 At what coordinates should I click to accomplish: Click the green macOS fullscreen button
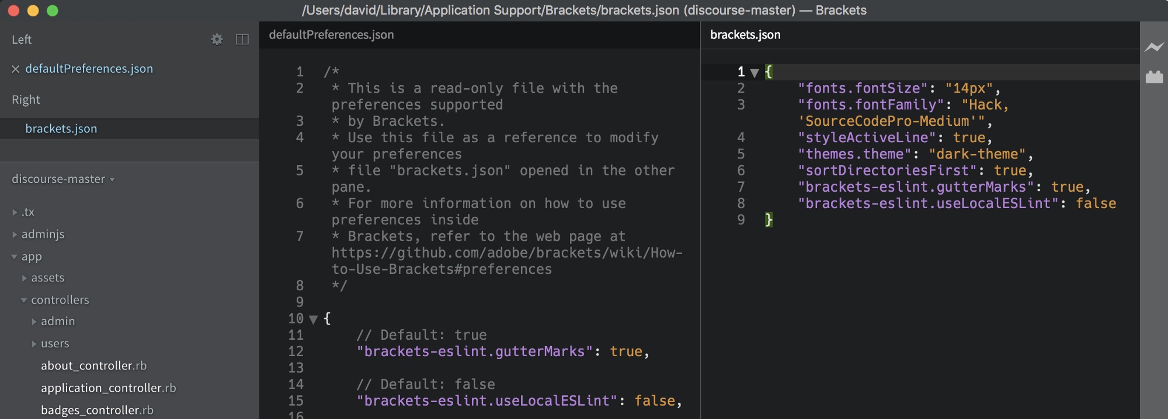coord(53,10)
